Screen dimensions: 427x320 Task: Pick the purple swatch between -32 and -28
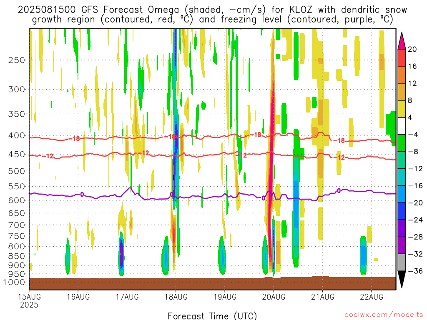tap(402, 245)
